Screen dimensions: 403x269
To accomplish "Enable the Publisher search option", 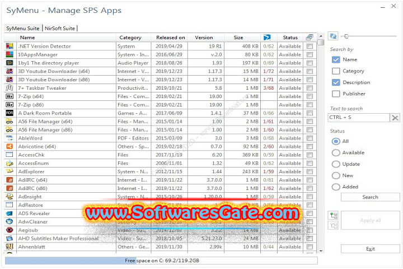I will coord(336,94).
